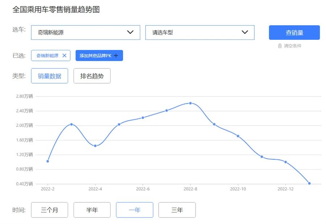Select the 一年 time range
This screenshot has width=326, height=224.
click(134, 210)
